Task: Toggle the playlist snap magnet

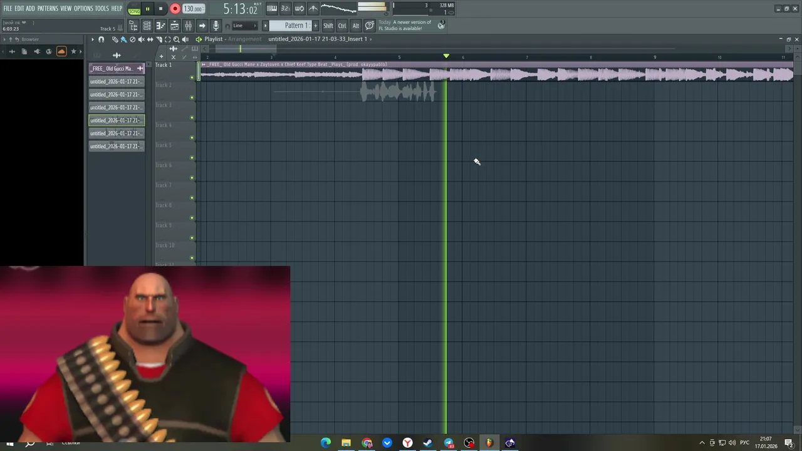Action: (x=101, y=39)
